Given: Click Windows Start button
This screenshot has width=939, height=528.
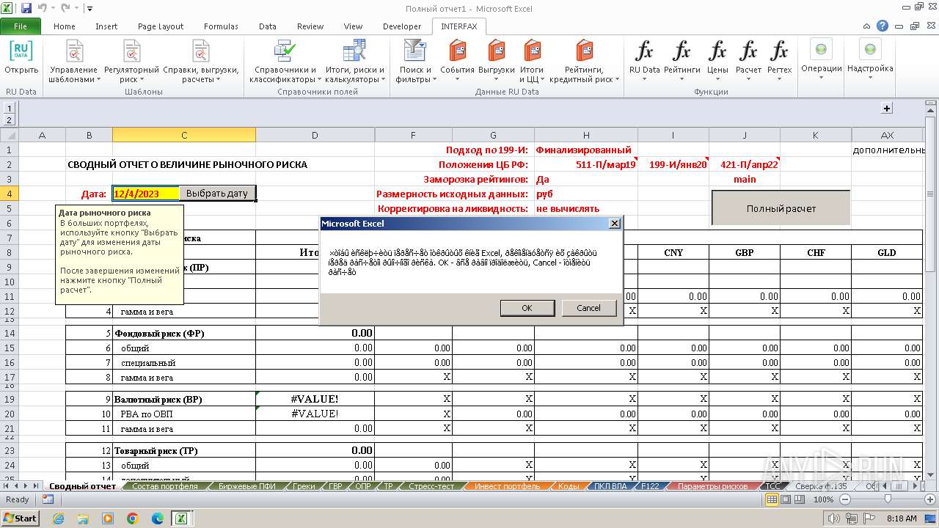Looking at the screenshot, I should (20, 518).
